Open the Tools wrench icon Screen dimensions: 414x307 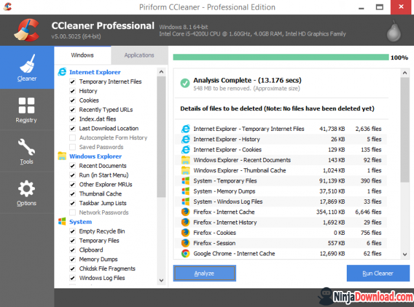(x=27, y=147)
